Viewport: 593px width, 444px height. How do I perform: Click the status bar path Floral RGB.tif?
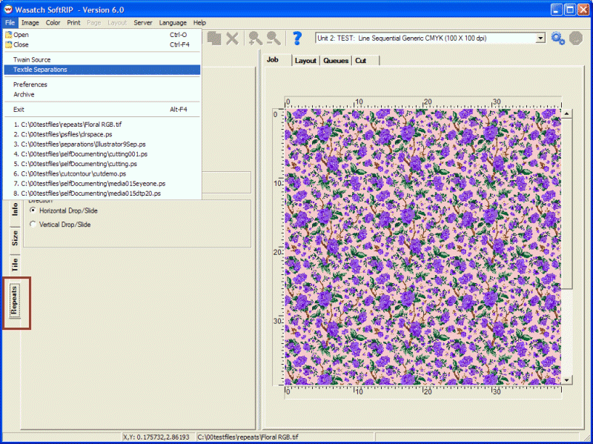248,437
